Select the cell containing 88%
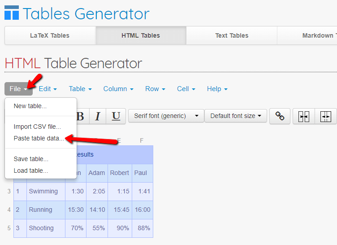 (x=143, y=228)
